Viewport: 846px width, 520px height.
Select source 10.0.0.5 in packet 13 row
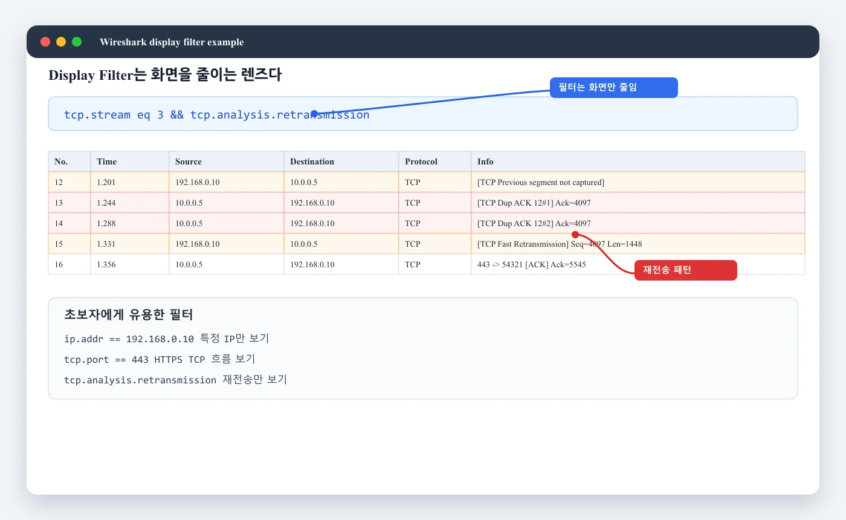227,203
